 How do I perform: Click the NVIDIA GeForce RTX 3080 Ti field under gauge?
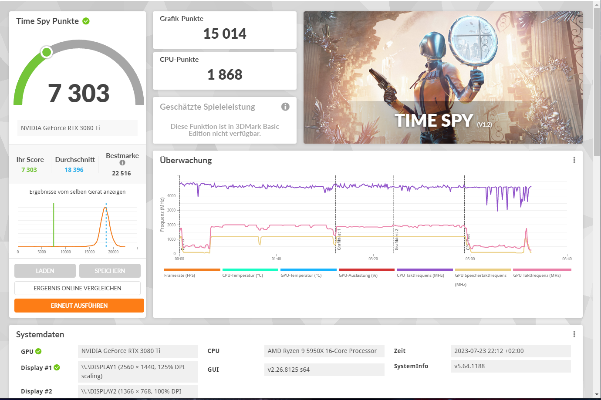tap(78, 128)
